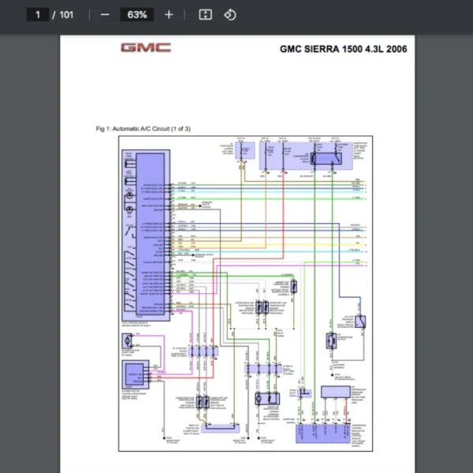
Task: Click the Fig 1 Automatic A/C Circuit caption
Action: (143, 128)
